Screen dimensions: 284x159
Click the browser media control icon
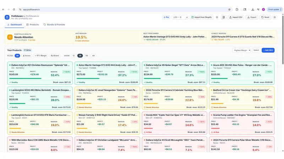click(258, 10)
